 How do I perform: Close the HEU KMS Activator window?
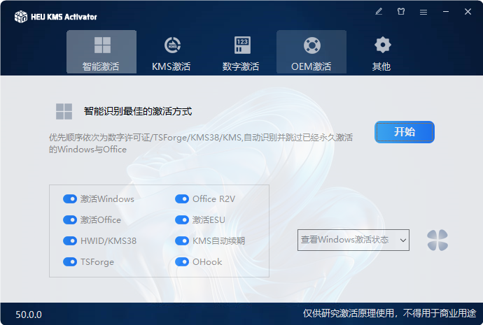coord(468,12)
